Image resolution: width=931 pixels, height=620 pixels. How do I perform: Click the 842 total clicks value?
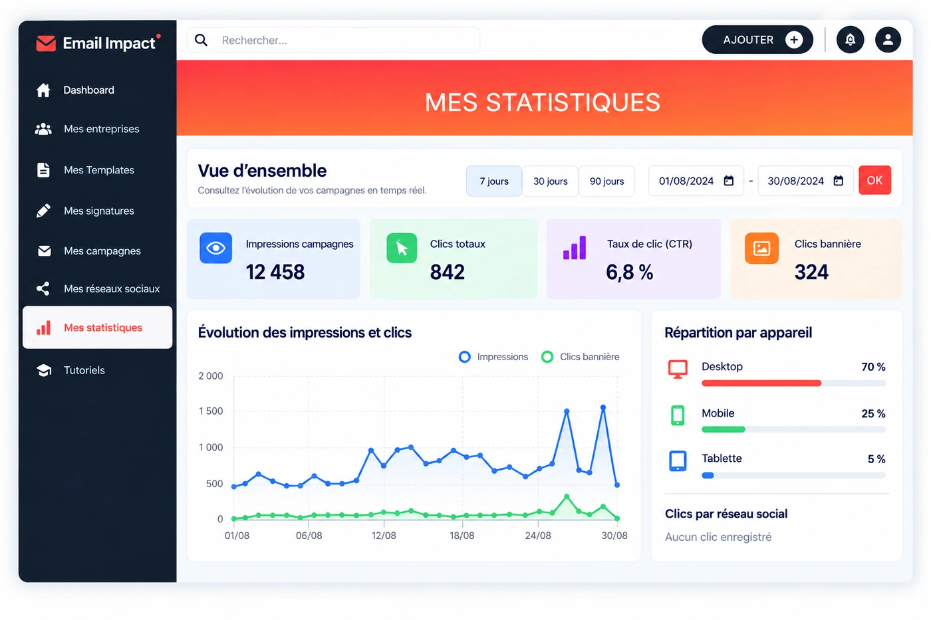pos(448,272)
